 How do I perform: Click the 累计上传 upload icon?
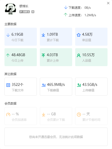43,55
